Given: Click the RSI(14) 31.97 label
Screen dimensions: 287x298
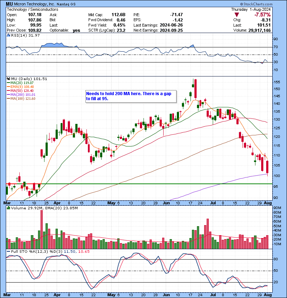Looking at the screenshot, I should pyautogui.click(x=25, y=35).
